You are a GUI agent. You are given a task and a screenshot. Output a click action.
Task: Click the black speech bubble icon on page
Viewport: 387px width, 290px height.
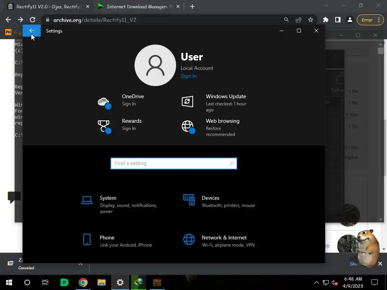click(14, 197)
